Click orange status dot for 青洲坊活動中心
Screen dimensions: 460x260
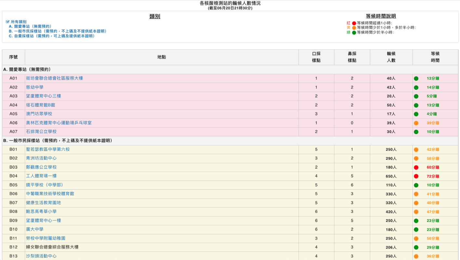pos(416,158)
